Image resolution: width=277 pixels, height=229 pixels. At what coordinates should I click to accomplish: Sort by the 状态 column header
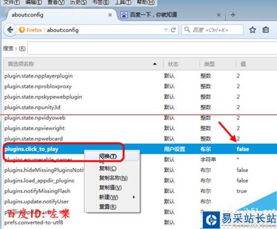[181, 64]
